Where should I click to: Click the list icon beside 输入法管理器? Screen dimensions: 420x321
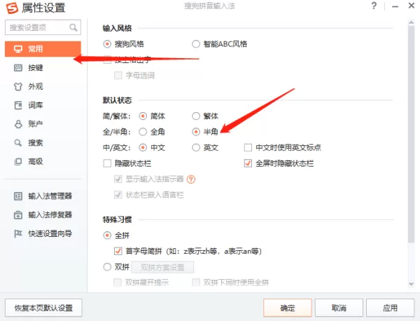pyautogui.click(x=18, y=196)
